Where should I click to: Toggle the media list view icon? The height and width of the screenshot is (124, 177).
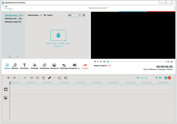click(84, 15)
